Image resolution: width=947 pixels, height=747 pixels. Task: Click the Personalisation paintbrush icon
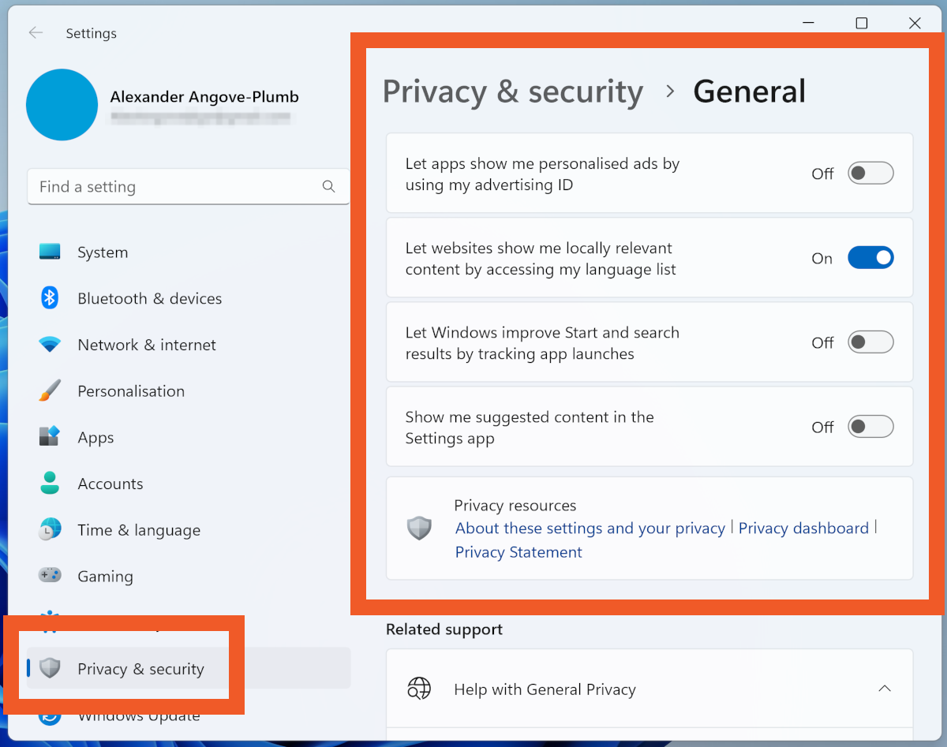[50, 391]
